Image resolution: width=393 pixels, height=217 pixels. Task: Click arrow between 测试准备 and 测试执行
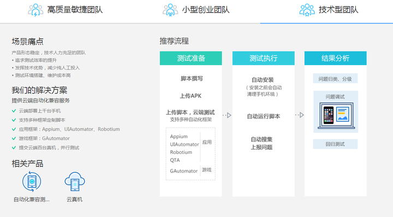[x=227, y=115]
